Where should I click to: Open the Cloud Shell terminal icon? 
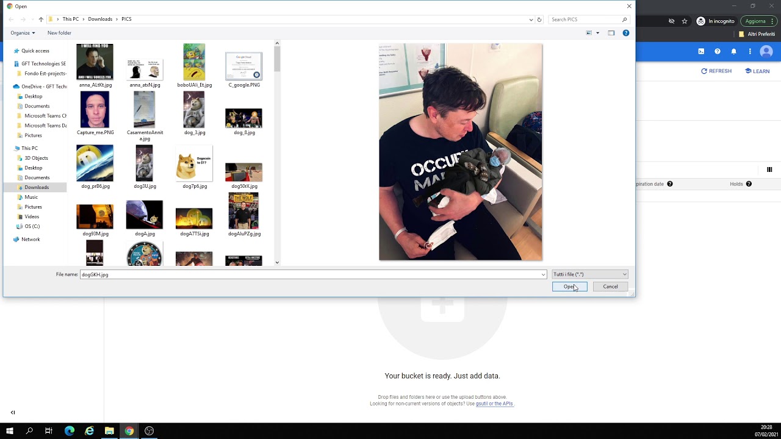[x=701, y=52]
